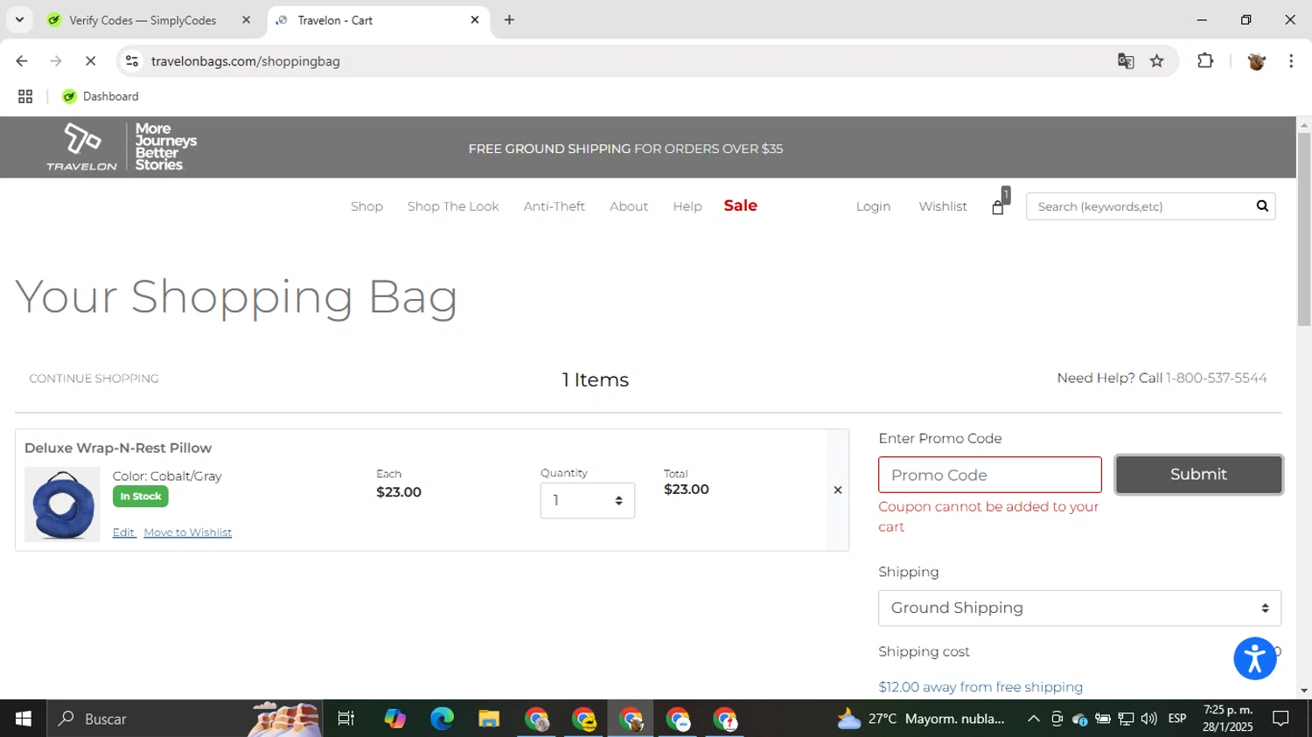View site information icon in address bar
The image size is (1312, 737).
pyautogui.click(x=132, y=61)
